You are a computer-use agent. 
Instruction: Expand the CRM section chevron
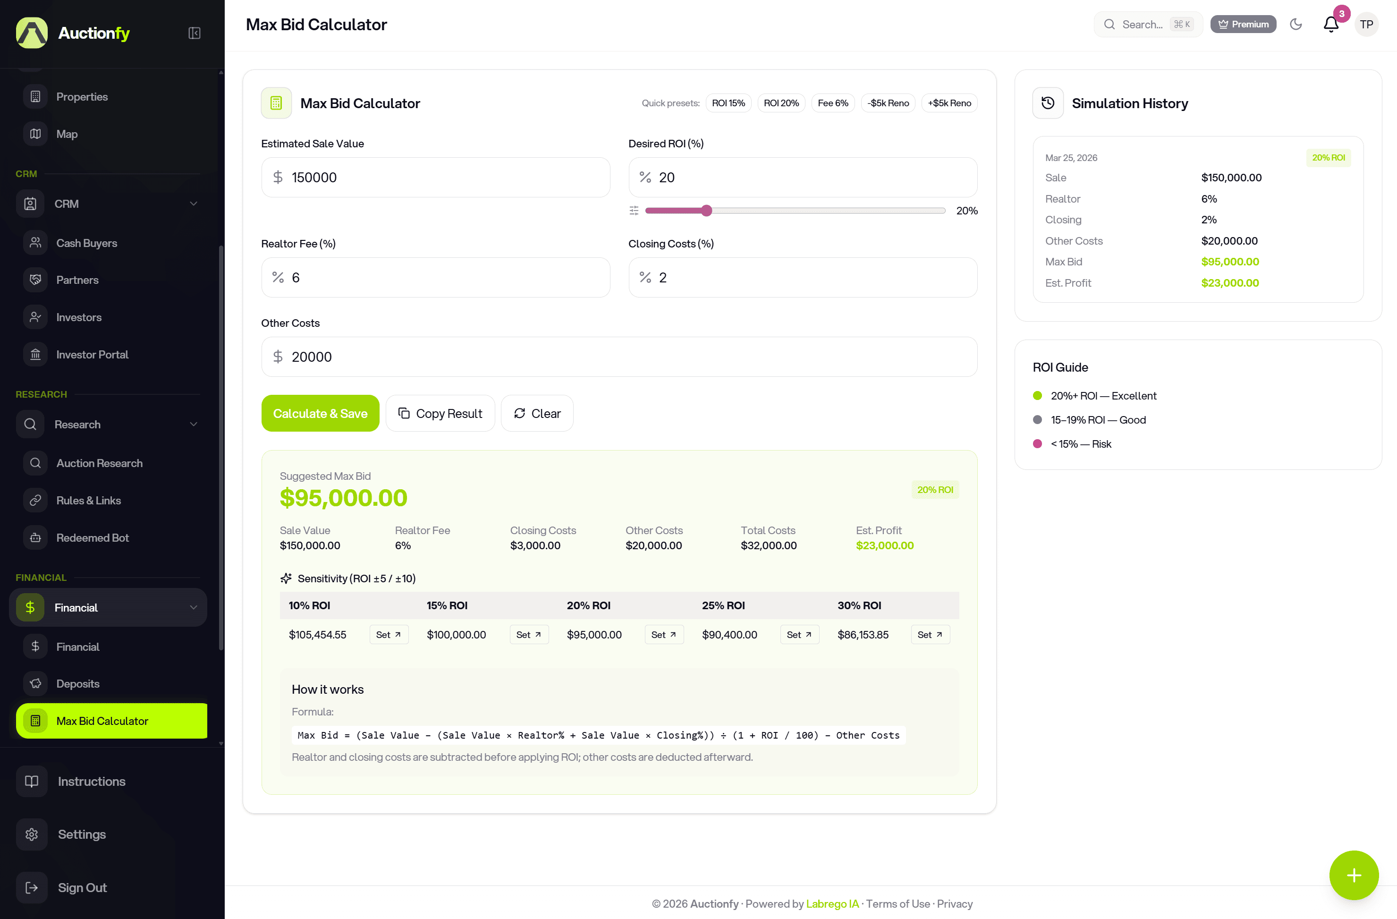pos(193,204)
